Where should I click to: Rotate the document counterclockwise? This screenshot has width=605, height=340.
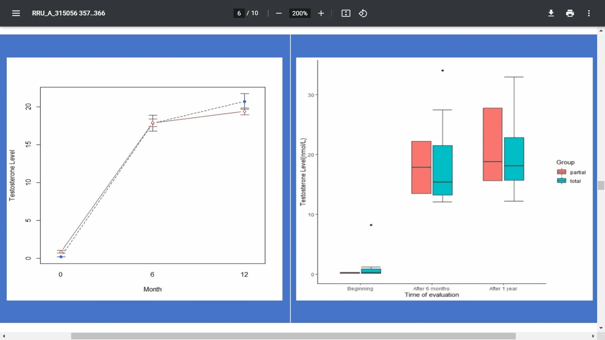tap(363, 13)
